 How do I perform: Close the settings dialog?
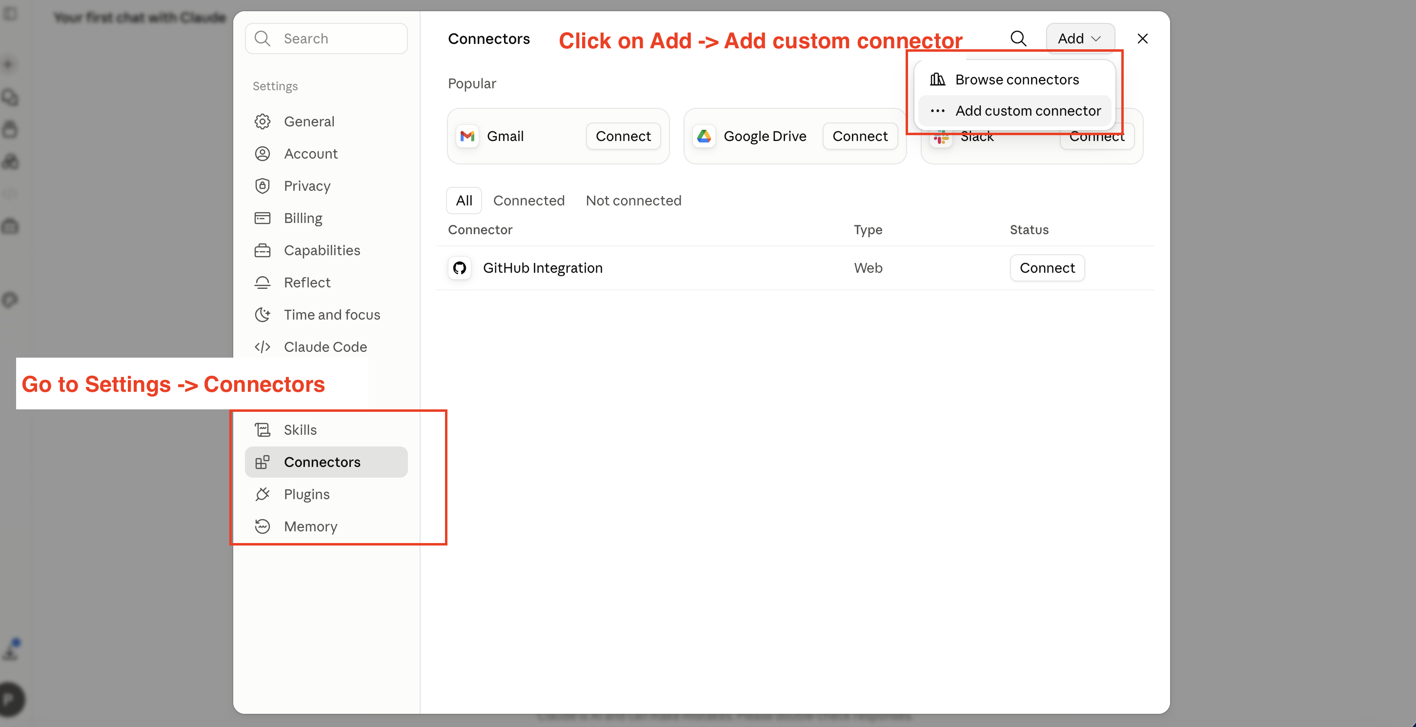click(x=1143, y=39)
